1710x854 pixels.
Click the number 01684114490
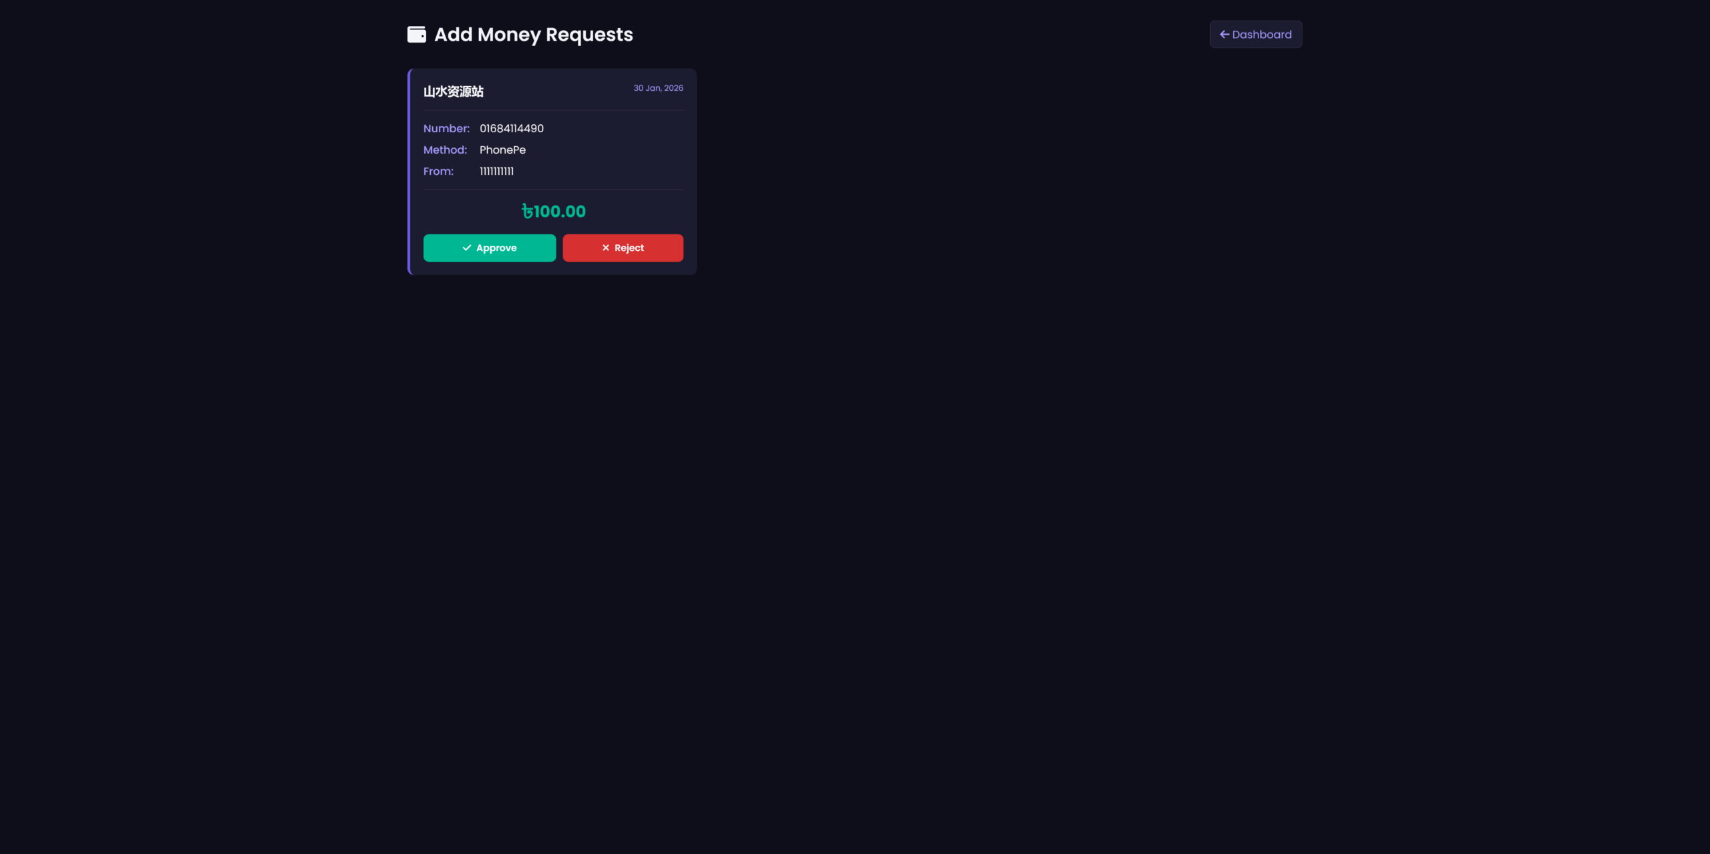coord(512,128)
